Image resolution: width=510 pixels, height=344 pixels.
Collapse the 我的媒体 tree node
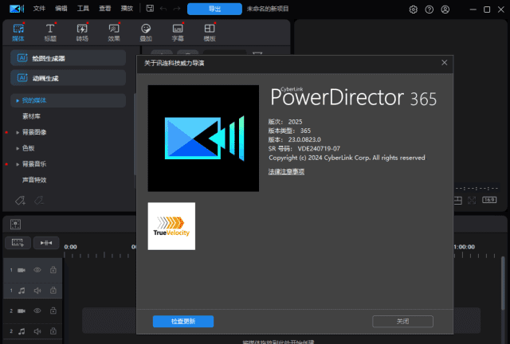coord(18,101)
